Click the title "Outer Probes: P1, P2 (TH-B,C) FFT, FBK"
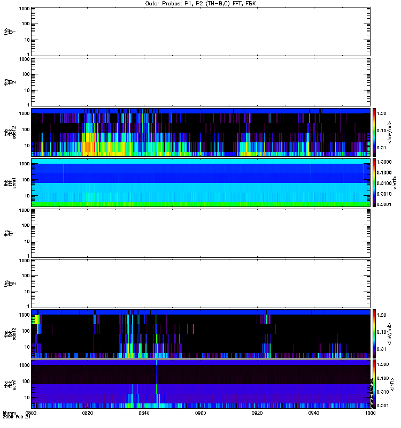The width and height of the screenshot is (401, 428). click(200, 3)
